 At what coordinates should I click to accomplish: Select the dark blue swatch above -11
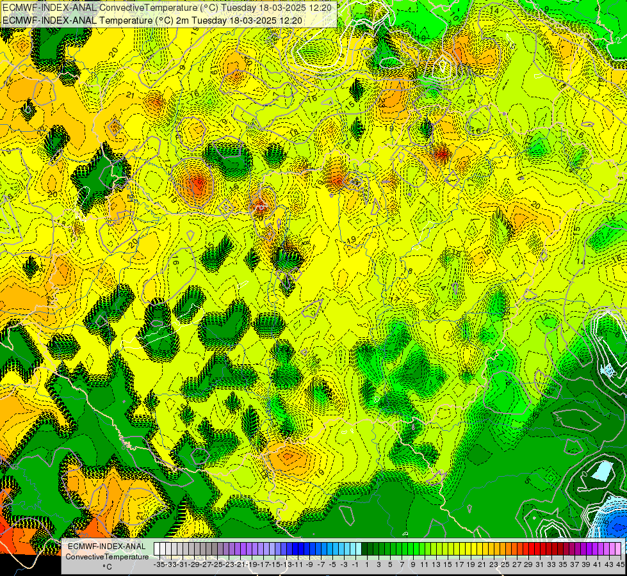tap(295, 549)
